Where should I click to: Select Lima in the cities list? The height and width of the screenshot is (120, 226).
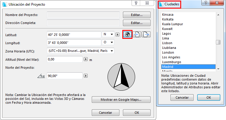coord(188,38)
